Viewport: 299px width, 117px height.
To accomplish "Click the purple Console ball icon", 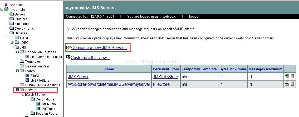I will pos(6,5).
